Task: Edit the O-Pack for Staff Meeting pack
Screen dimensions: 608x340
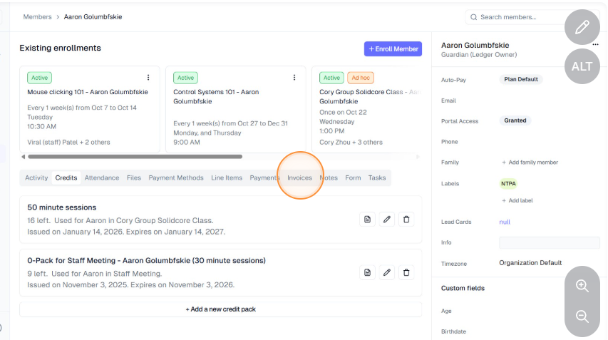Action: [386, 272]
